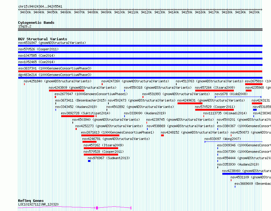Click the 94100k ruler tick label
The width and height of the screenshot is (271, 211).
pos(120,12)
